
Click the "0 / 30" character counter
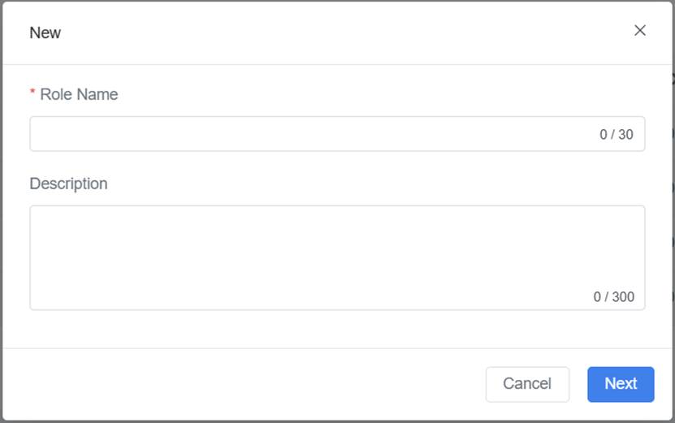(x=617, y=135)
